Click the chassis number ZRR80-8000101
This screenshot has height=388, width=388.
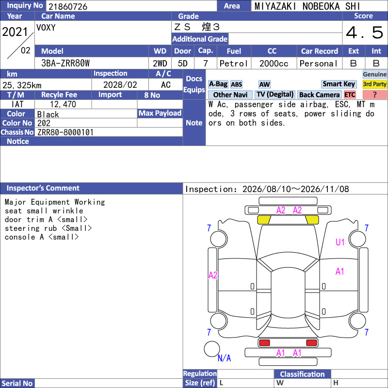point(65,132)
